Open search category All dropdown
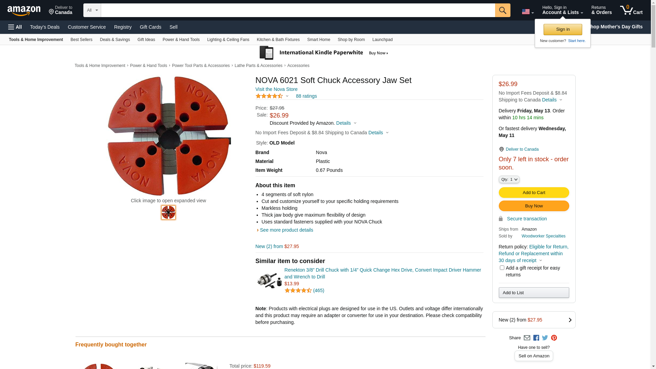 coord(92,10)
